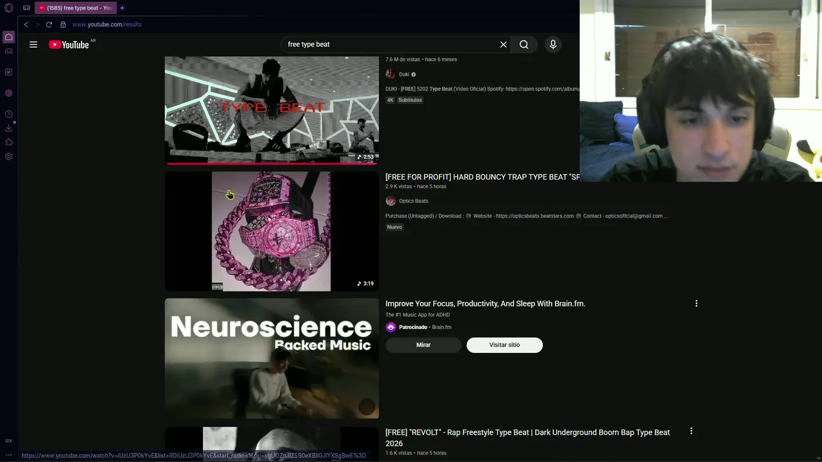822x462 pixels.
Task: Click the GX icon at sidebar bottom
Action: (8, 441)
